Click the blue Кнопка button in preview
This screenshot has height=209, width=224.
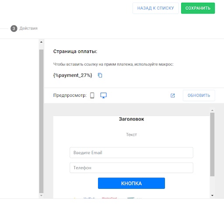[x=131, y=183]
